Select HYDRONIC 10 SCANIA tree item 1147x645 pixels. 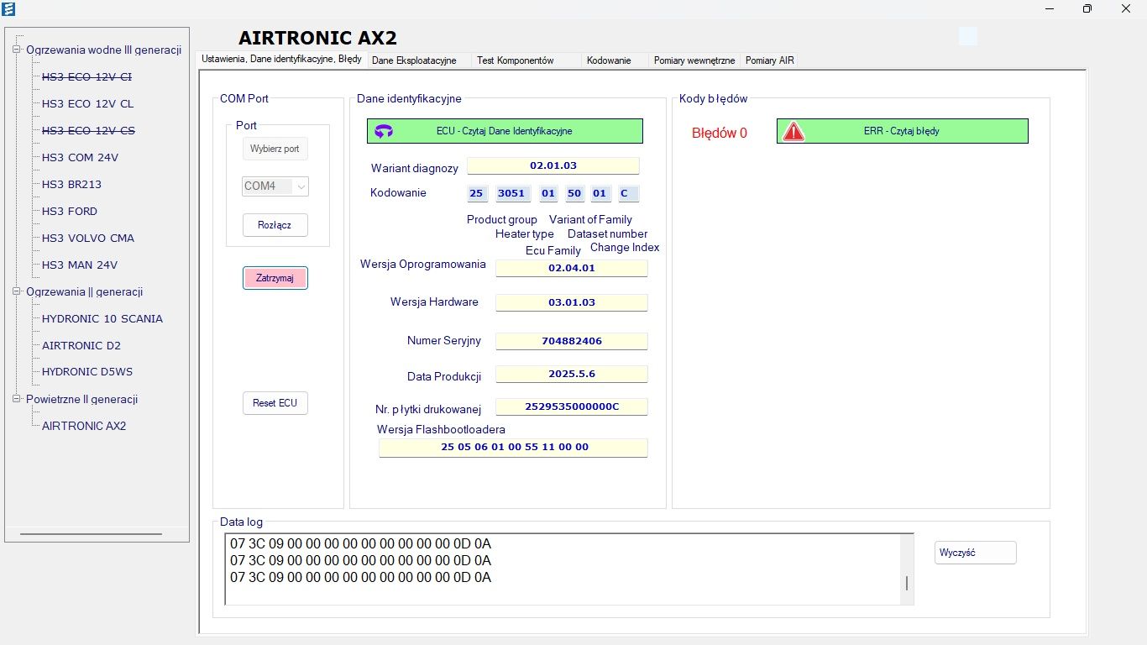(102, 318)
